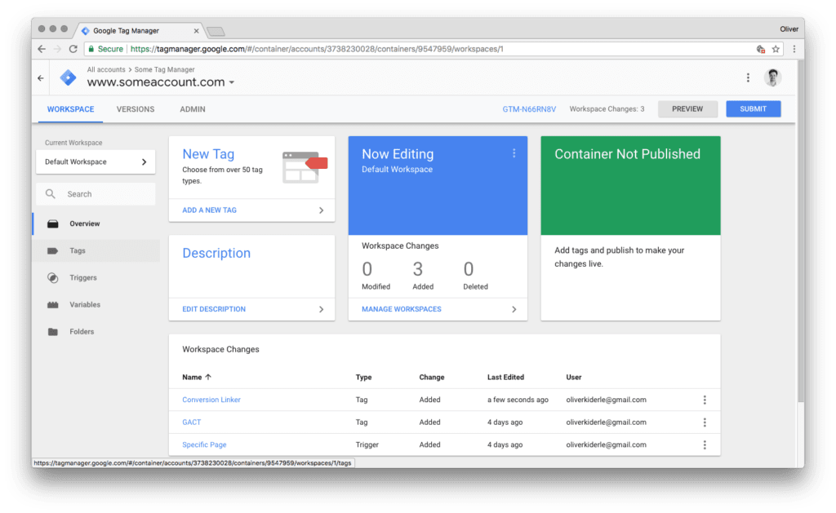Viewport: 836px width, 513px height.
Task: Open the GACT tag link
Action: (x=191, y=422)
